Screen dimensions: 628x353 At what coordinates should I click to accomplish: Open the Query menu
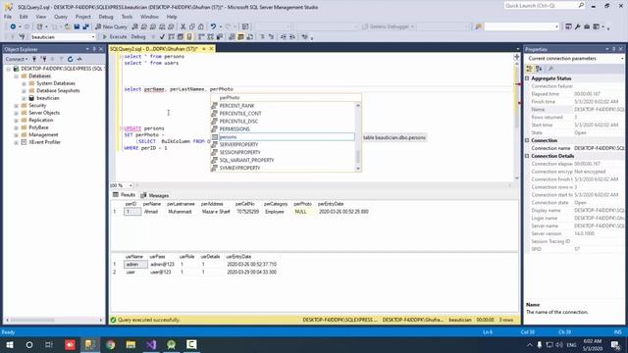pos(61,17)
